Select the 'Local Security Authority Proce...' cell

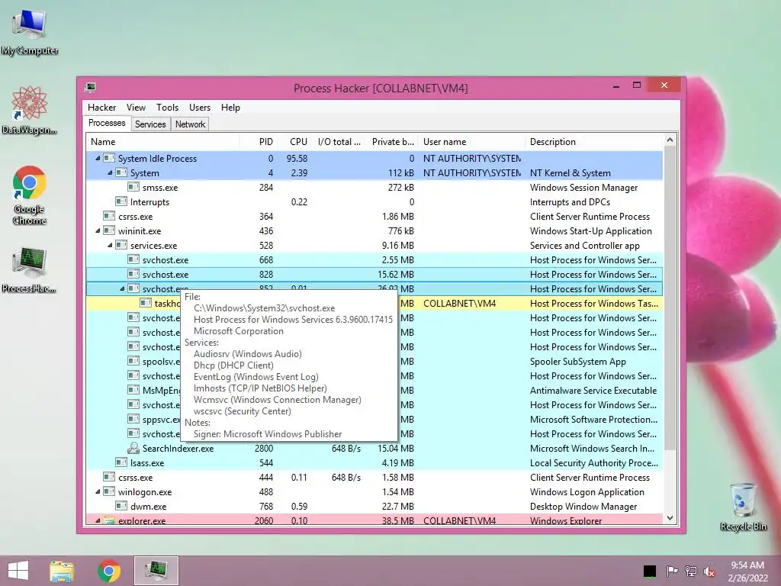click(593, 463)
